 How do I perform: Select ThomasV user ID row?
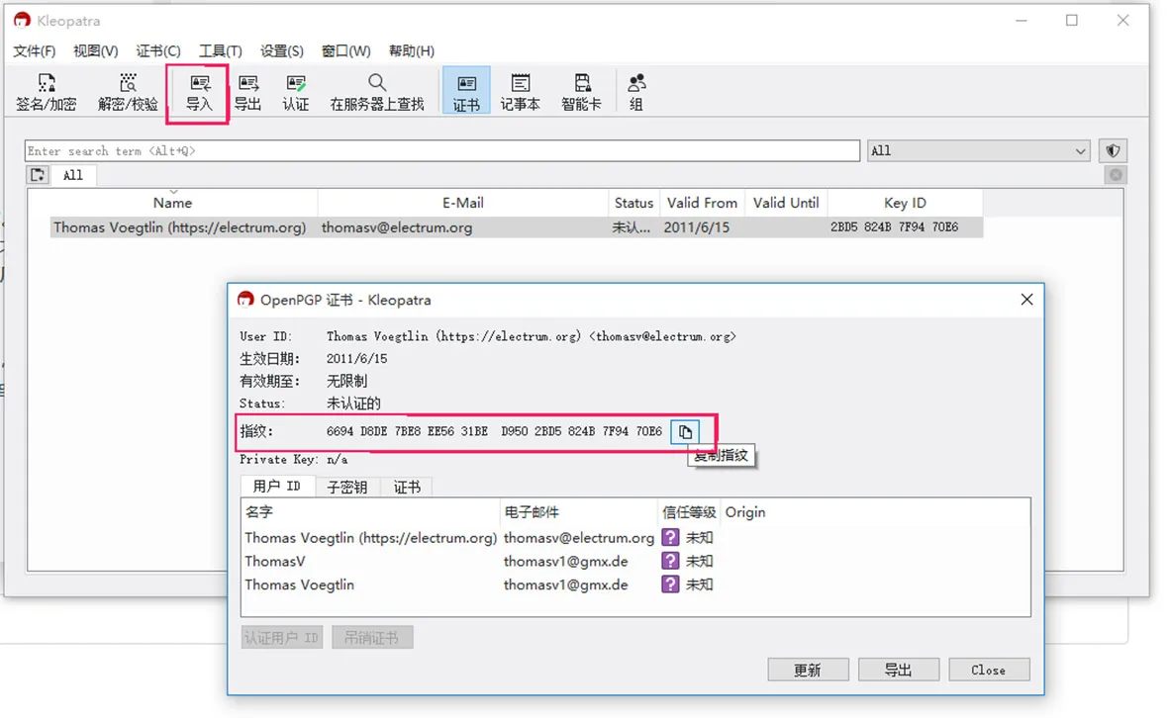[635, 561]
